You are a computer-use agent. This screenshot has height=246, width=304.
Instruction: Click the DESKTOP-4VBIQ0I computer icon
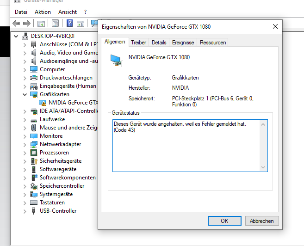pos(25,36)
